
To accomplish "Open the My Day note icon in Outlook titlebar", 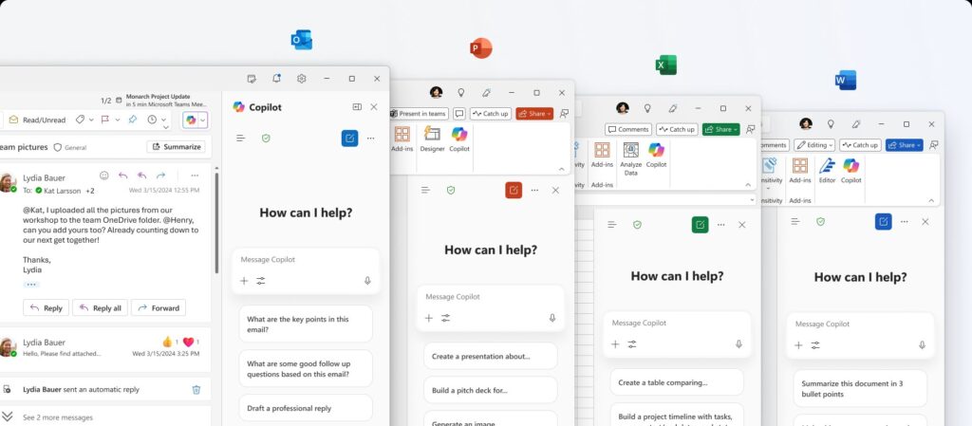I will 251,79.
